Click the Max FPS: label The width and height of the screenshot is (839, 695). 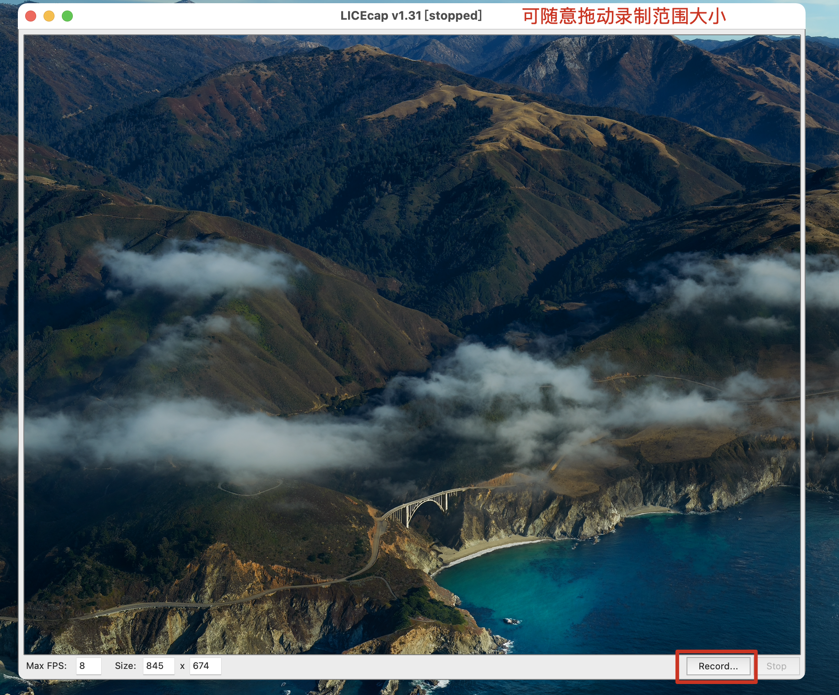46,666
